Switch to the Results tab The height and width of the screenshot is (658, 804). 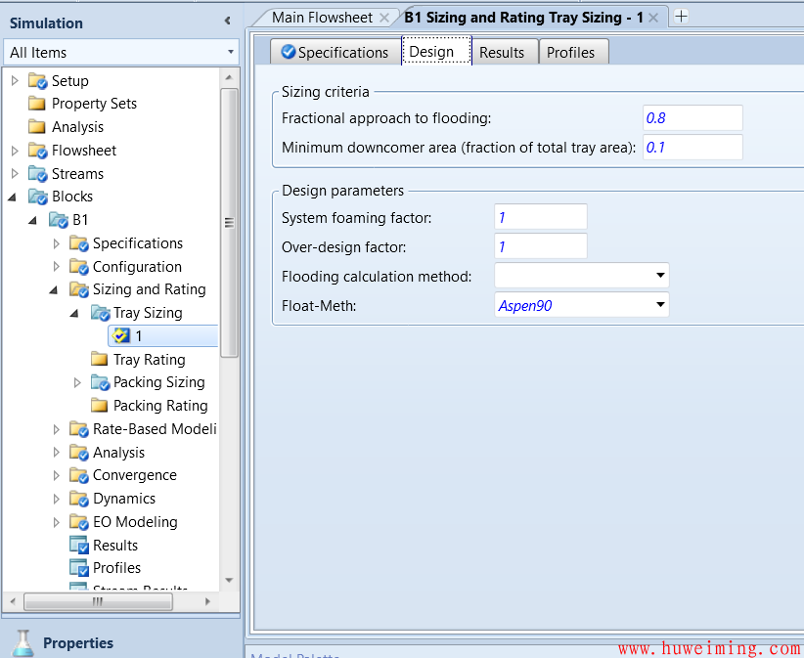pos(502,53)
